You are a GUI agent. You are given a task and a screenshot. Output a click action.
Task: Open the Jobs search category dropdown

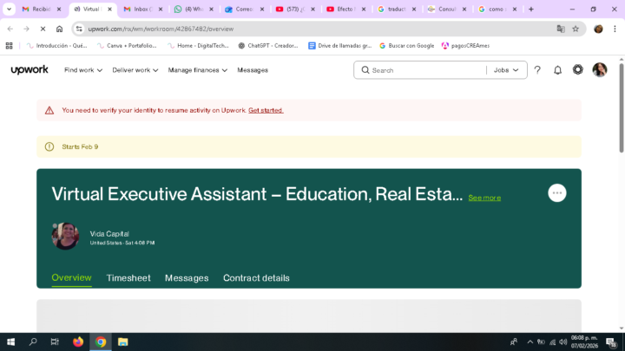[506, 70]
